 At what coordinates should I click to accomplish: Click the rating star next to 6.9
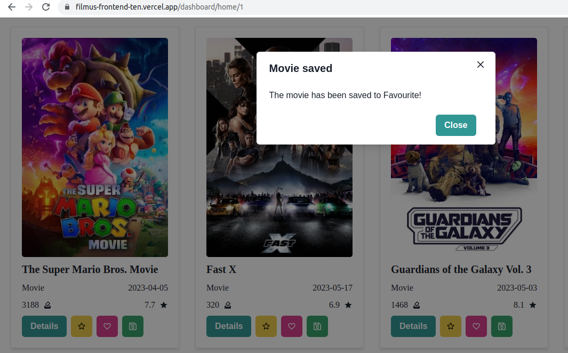tap(348, 305)
